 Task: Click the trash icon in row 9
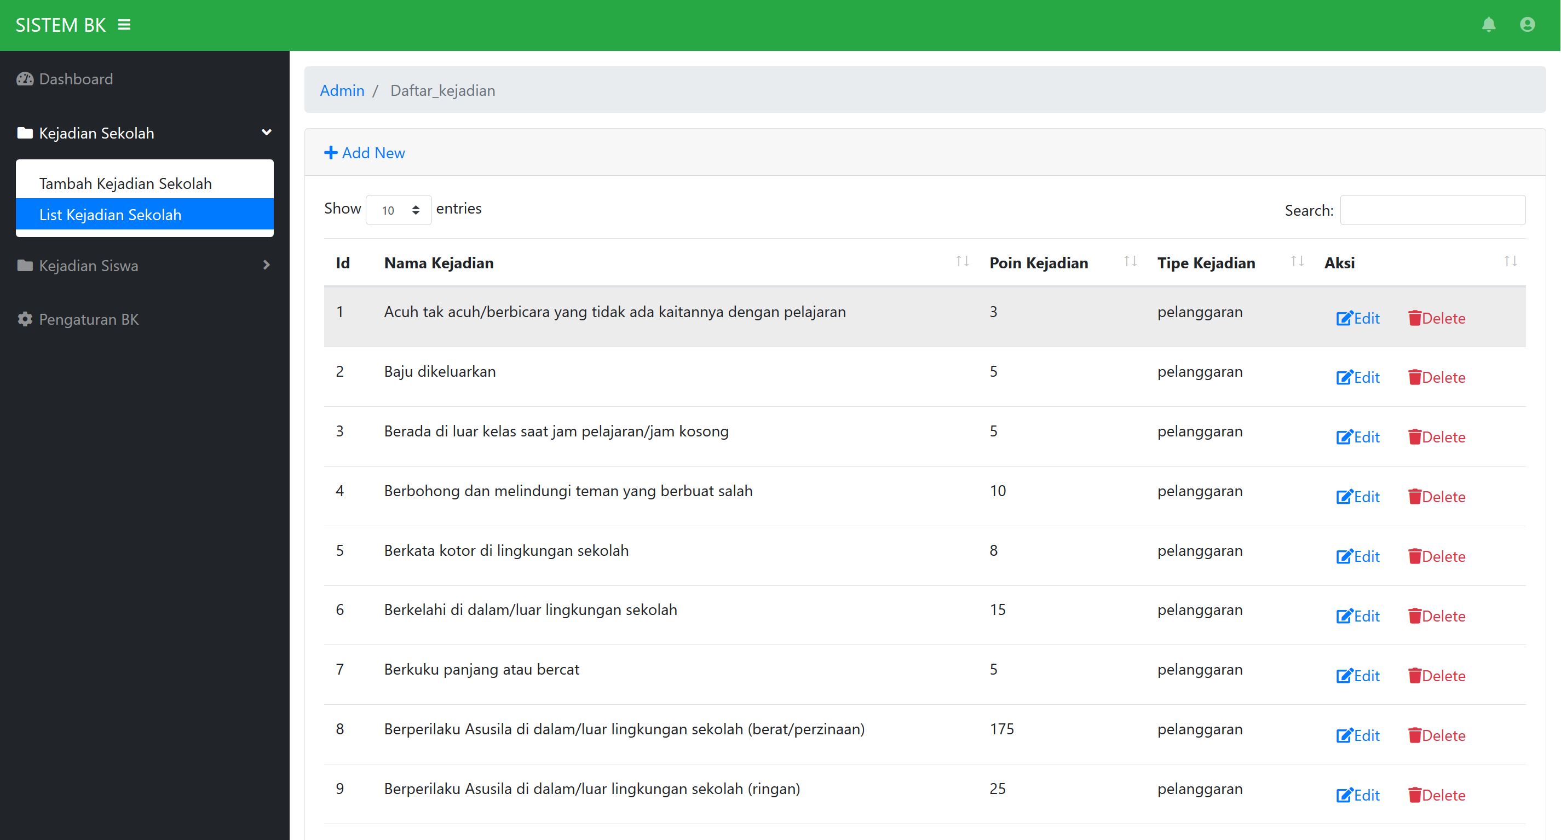tap(1415, 795)
